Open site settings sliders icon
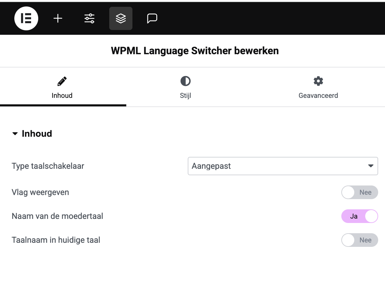Viewport: 385px width, 298px height. [89, 18]
